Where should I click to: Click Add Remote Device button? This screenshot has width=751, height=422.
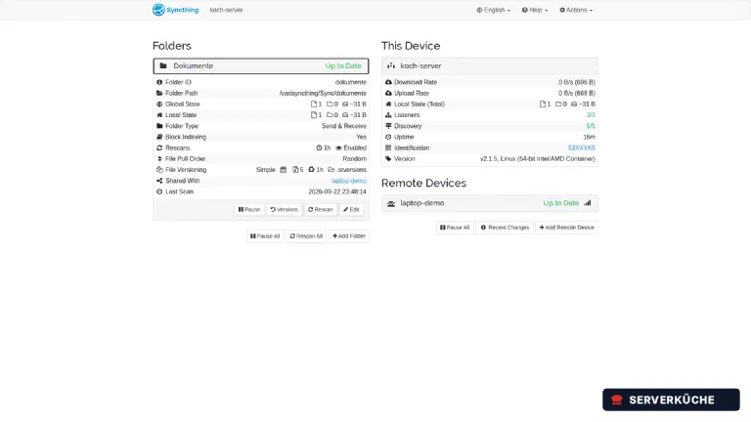(566, 228)
